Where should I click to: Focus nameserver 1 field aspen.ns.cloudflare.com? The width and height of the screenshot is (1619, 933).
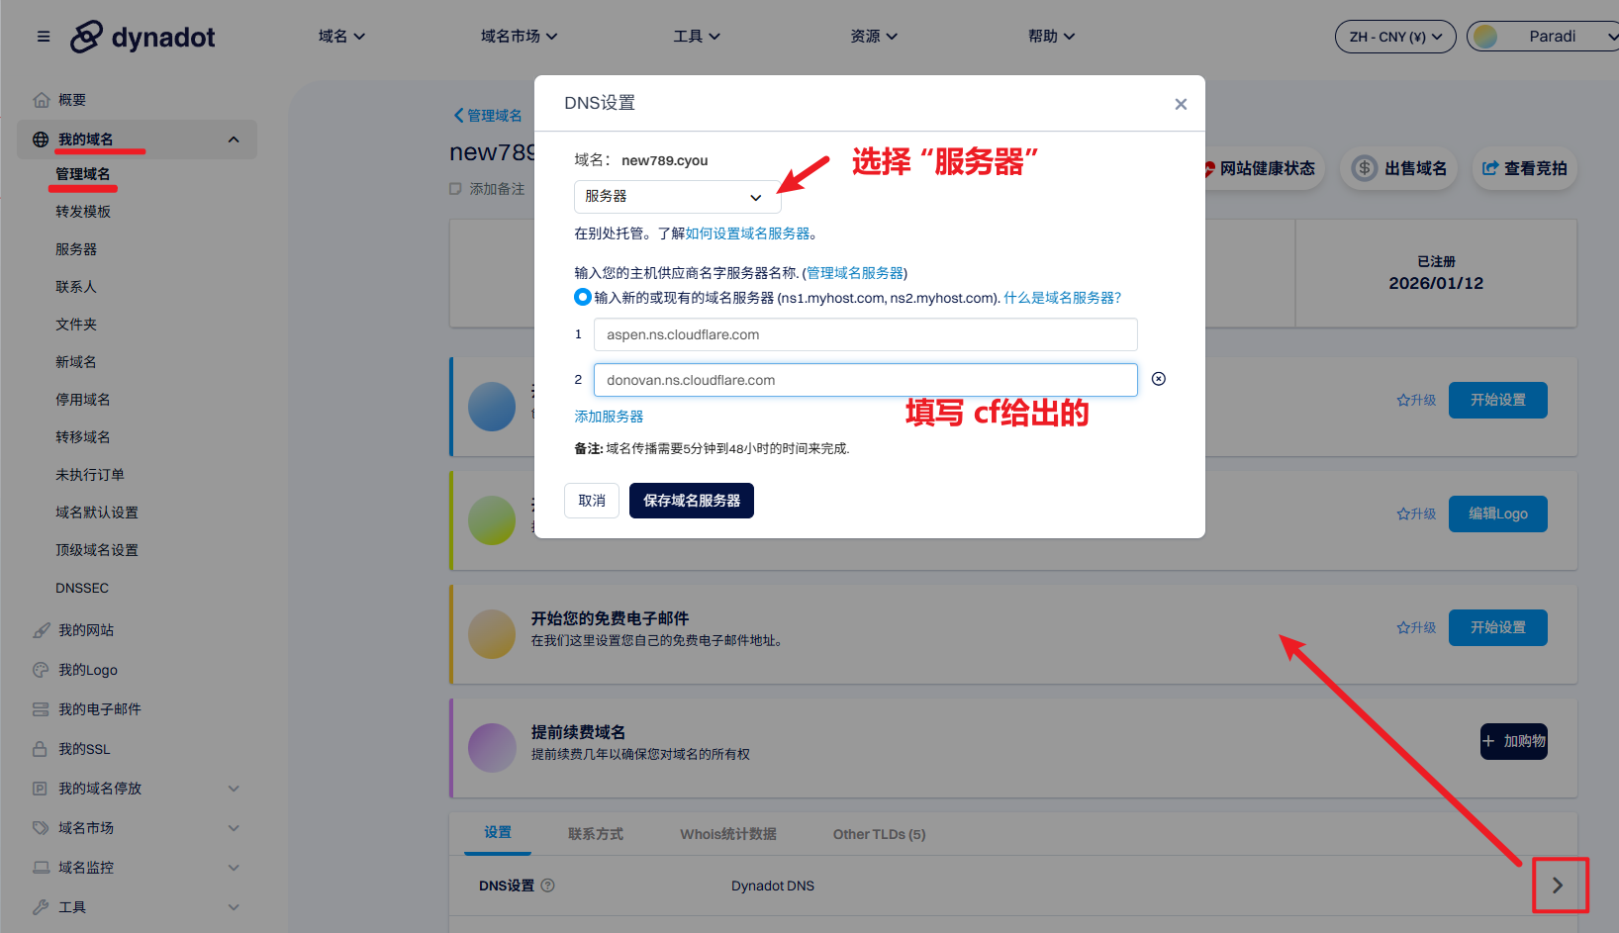point(866,334)
